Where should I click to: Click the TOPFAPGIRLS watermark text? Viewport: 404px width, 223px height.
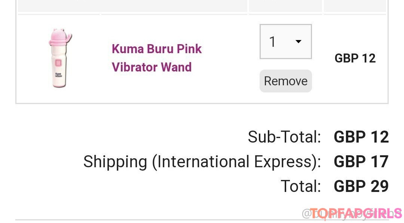[356, 213]
